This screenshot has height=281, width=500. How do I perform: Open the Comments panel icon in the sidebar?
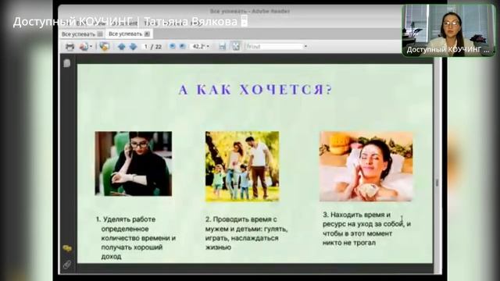point(67,248)
